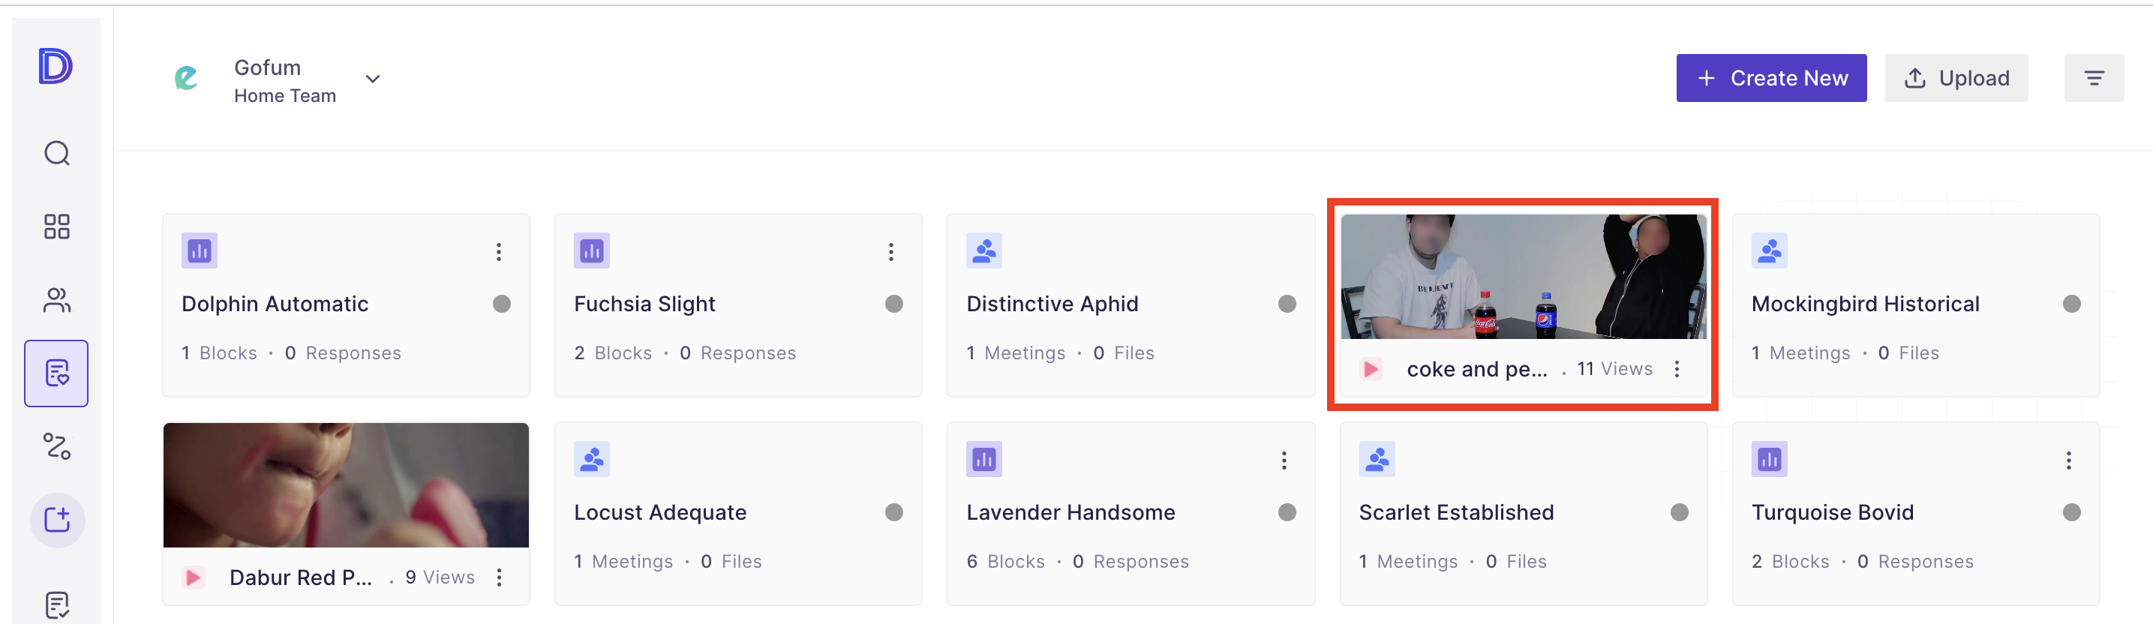Image resolution: width=2153 pixels, height=624 pixels.
Task: Open the dashboard grid icon
Action: tap(57, 226)
